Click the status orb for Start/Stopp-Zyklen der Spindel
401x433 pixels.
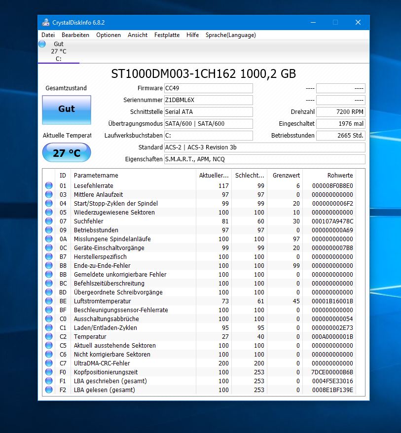[x=49, y=203]
